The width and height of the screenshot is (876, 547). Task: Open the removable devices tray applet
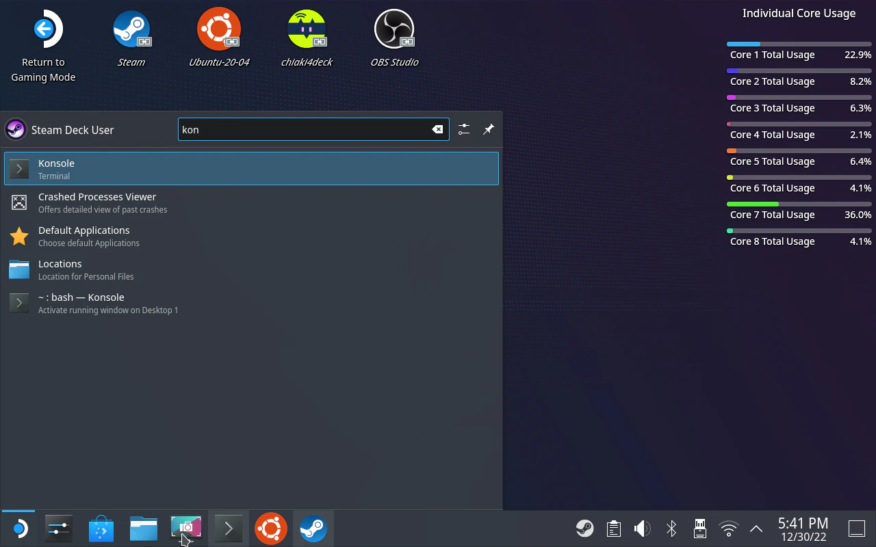[700, 529]
